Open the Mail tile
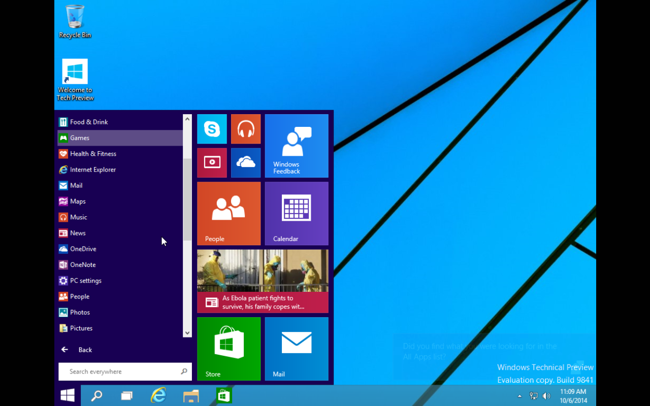This screenshot has width=650, height=406. click(x=297, y=349)
